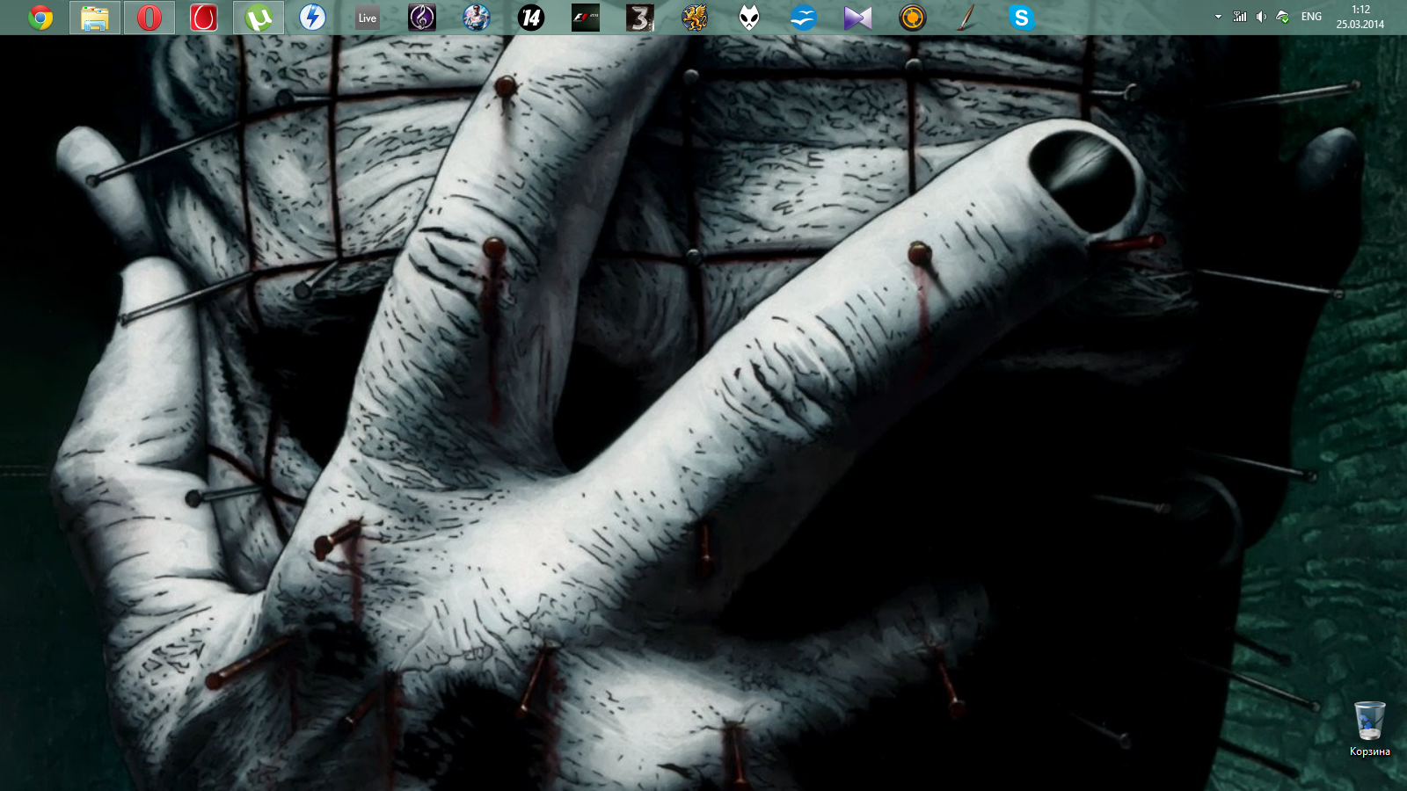The image size is (1407, 791).
Task: Launch the golden griffin app icon
Action: 695,18
